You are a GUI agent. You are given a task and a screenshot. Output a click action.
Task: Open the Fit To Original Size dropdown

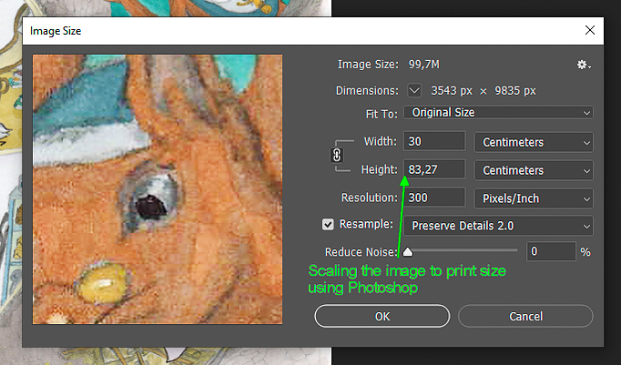pyautogui.click(x=498, y=113)
